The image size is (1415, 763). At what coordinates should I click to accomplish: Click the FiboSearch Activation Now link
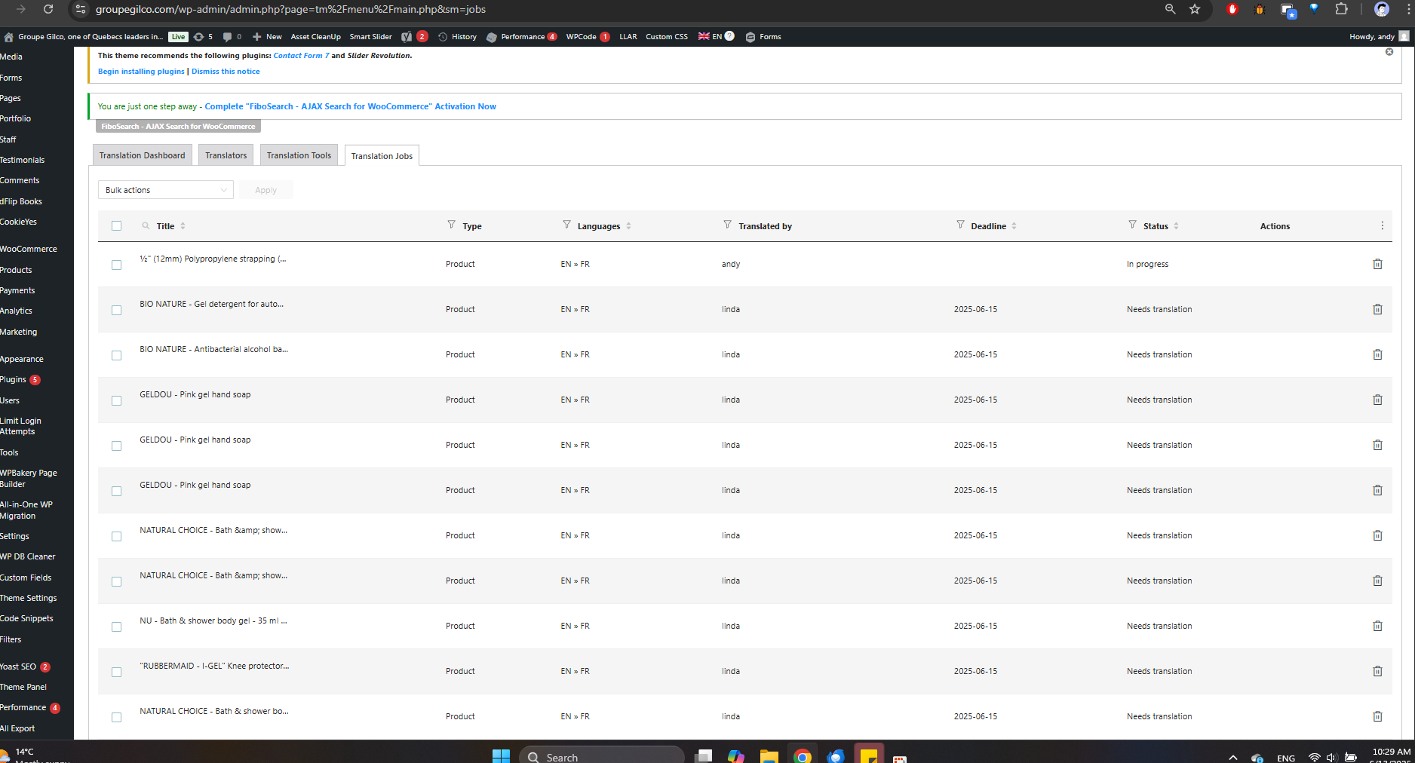click(350, 106)
